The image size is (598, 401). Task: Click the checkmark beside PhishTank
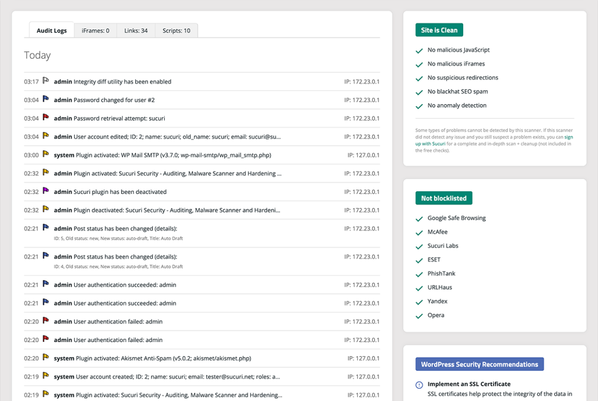419,274
